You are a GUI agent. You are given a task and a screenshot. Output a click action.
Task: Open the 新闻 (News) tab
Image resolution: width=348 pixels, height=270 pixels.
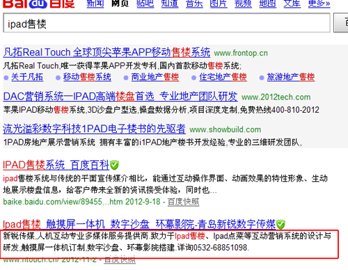[x=95, y=3]
